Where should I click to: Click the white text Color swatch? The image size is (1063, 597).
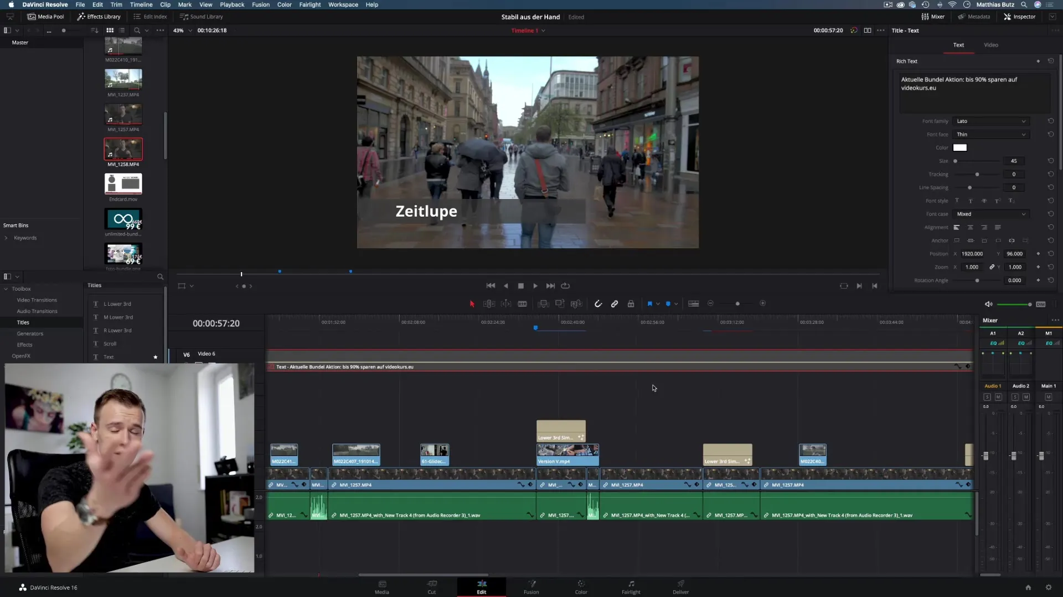[959, 148]
